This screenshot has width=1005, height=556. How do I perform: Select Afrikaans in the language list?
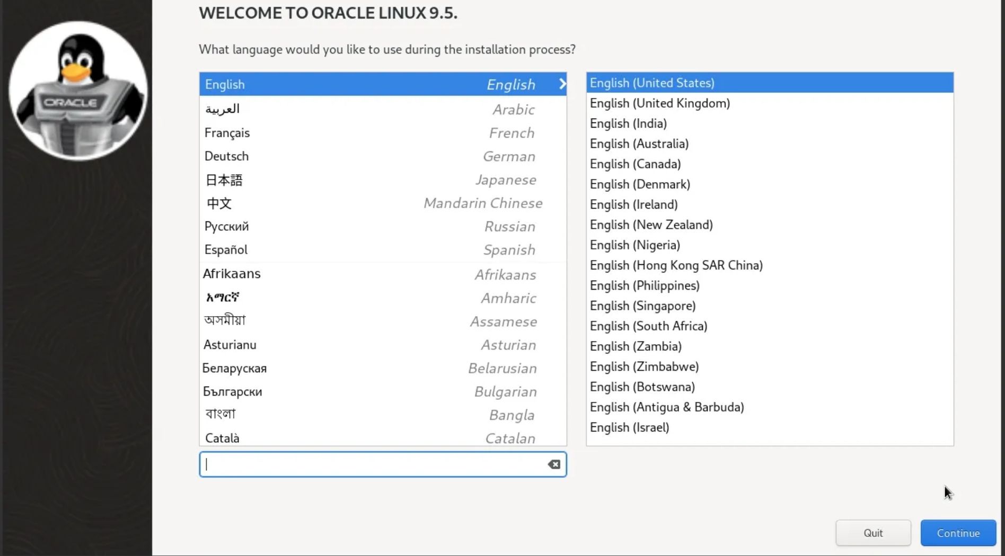(383, 274)
